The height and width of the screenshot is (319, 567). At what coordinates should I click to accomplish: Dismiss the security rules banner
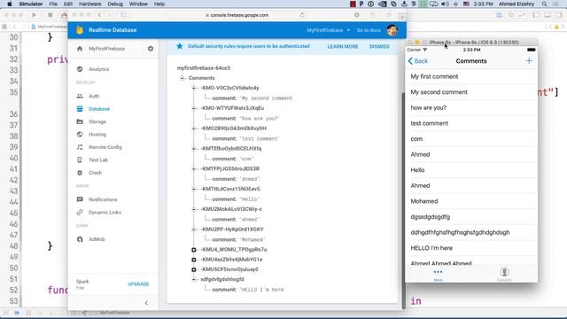[x=379, y=46]
